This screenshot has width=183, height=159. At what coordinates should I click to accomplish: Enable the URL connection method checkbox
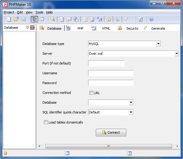pos(91,93)
